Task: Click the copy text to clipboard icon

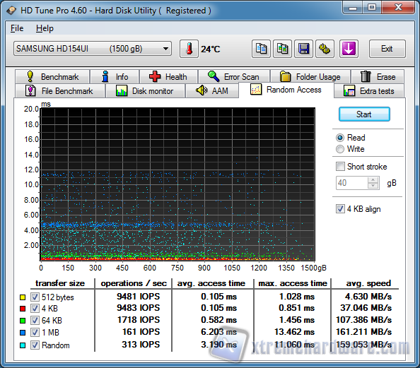Action: 261,49
